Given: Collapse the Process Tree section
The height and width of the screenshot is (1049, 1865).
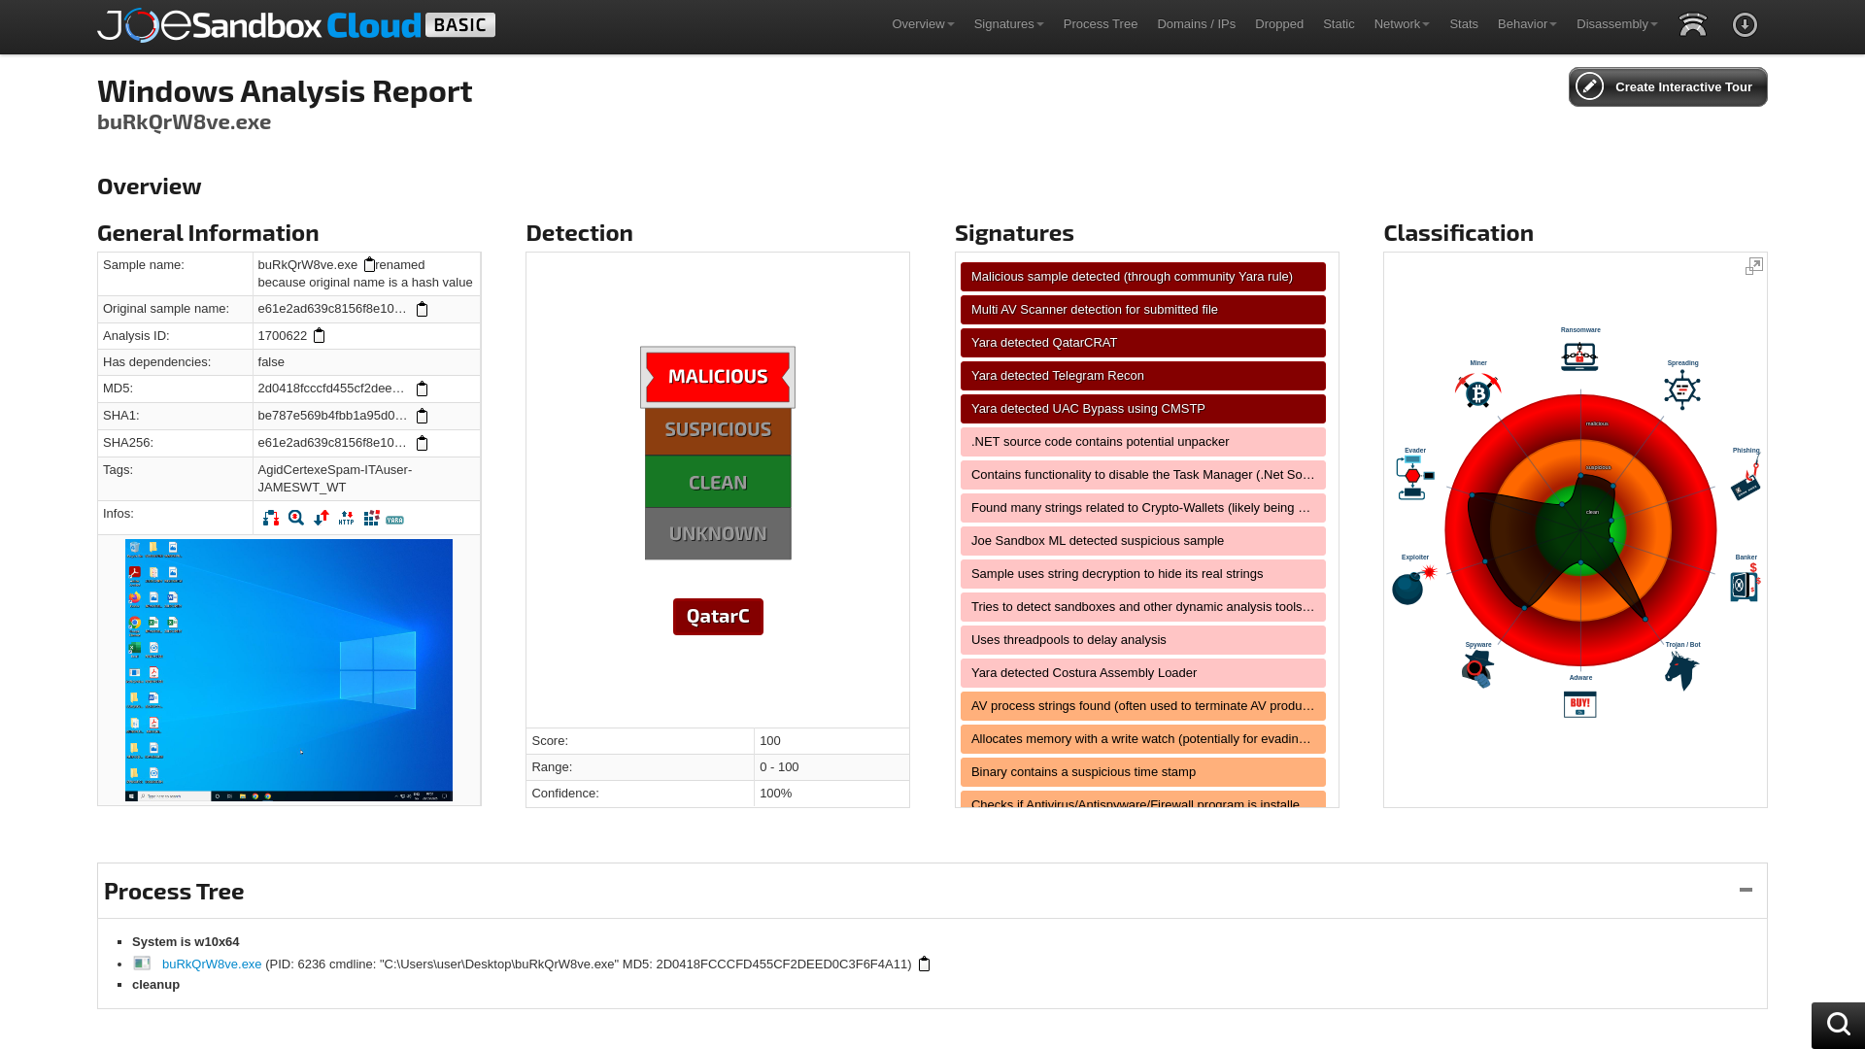Looking at the screenshot, I should [1746, 890].
